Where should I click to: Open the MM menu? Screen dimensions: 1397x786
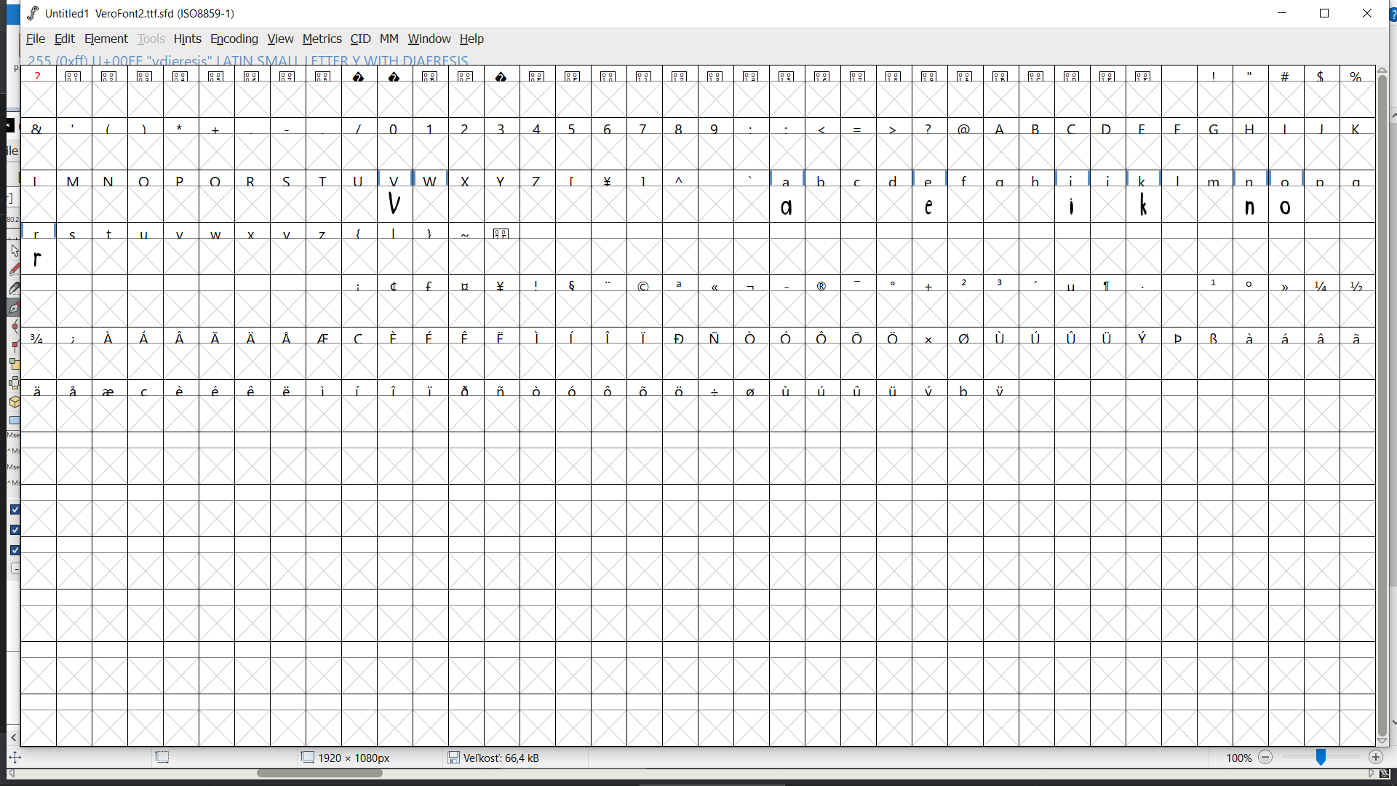pos(389,39)
